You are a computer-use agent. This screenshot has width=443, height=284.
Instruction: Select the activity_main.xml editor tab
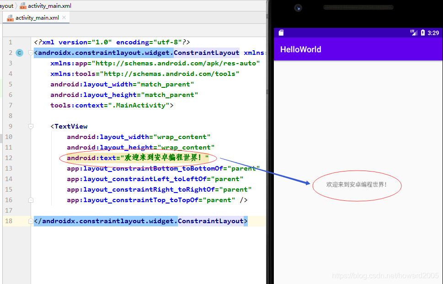36,17
